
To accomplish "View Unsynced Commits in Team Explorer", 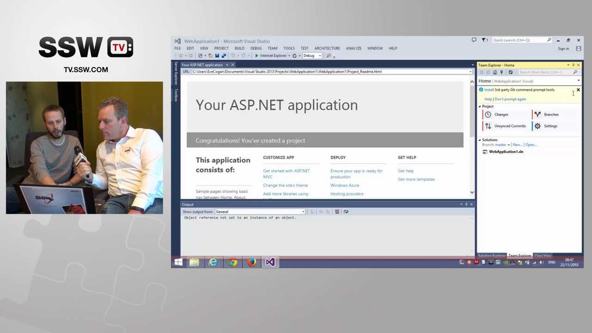I will pyautogui.click(x=510, y=126).
